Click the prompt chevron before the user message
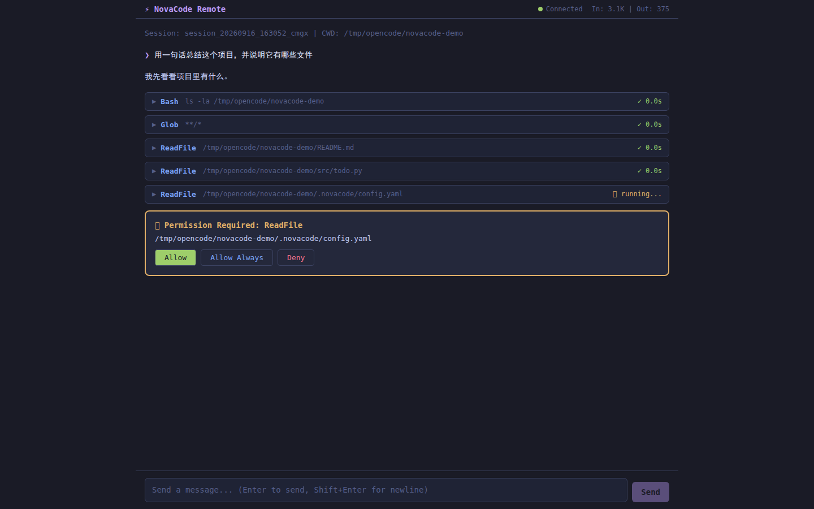 147,55
